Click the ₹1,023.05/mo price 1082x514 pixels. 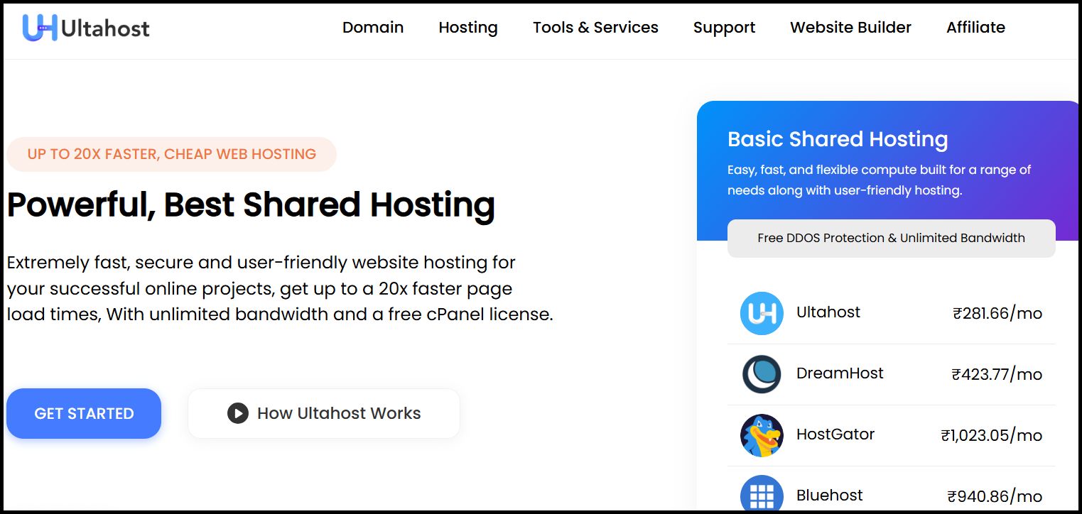click(992, 435)
